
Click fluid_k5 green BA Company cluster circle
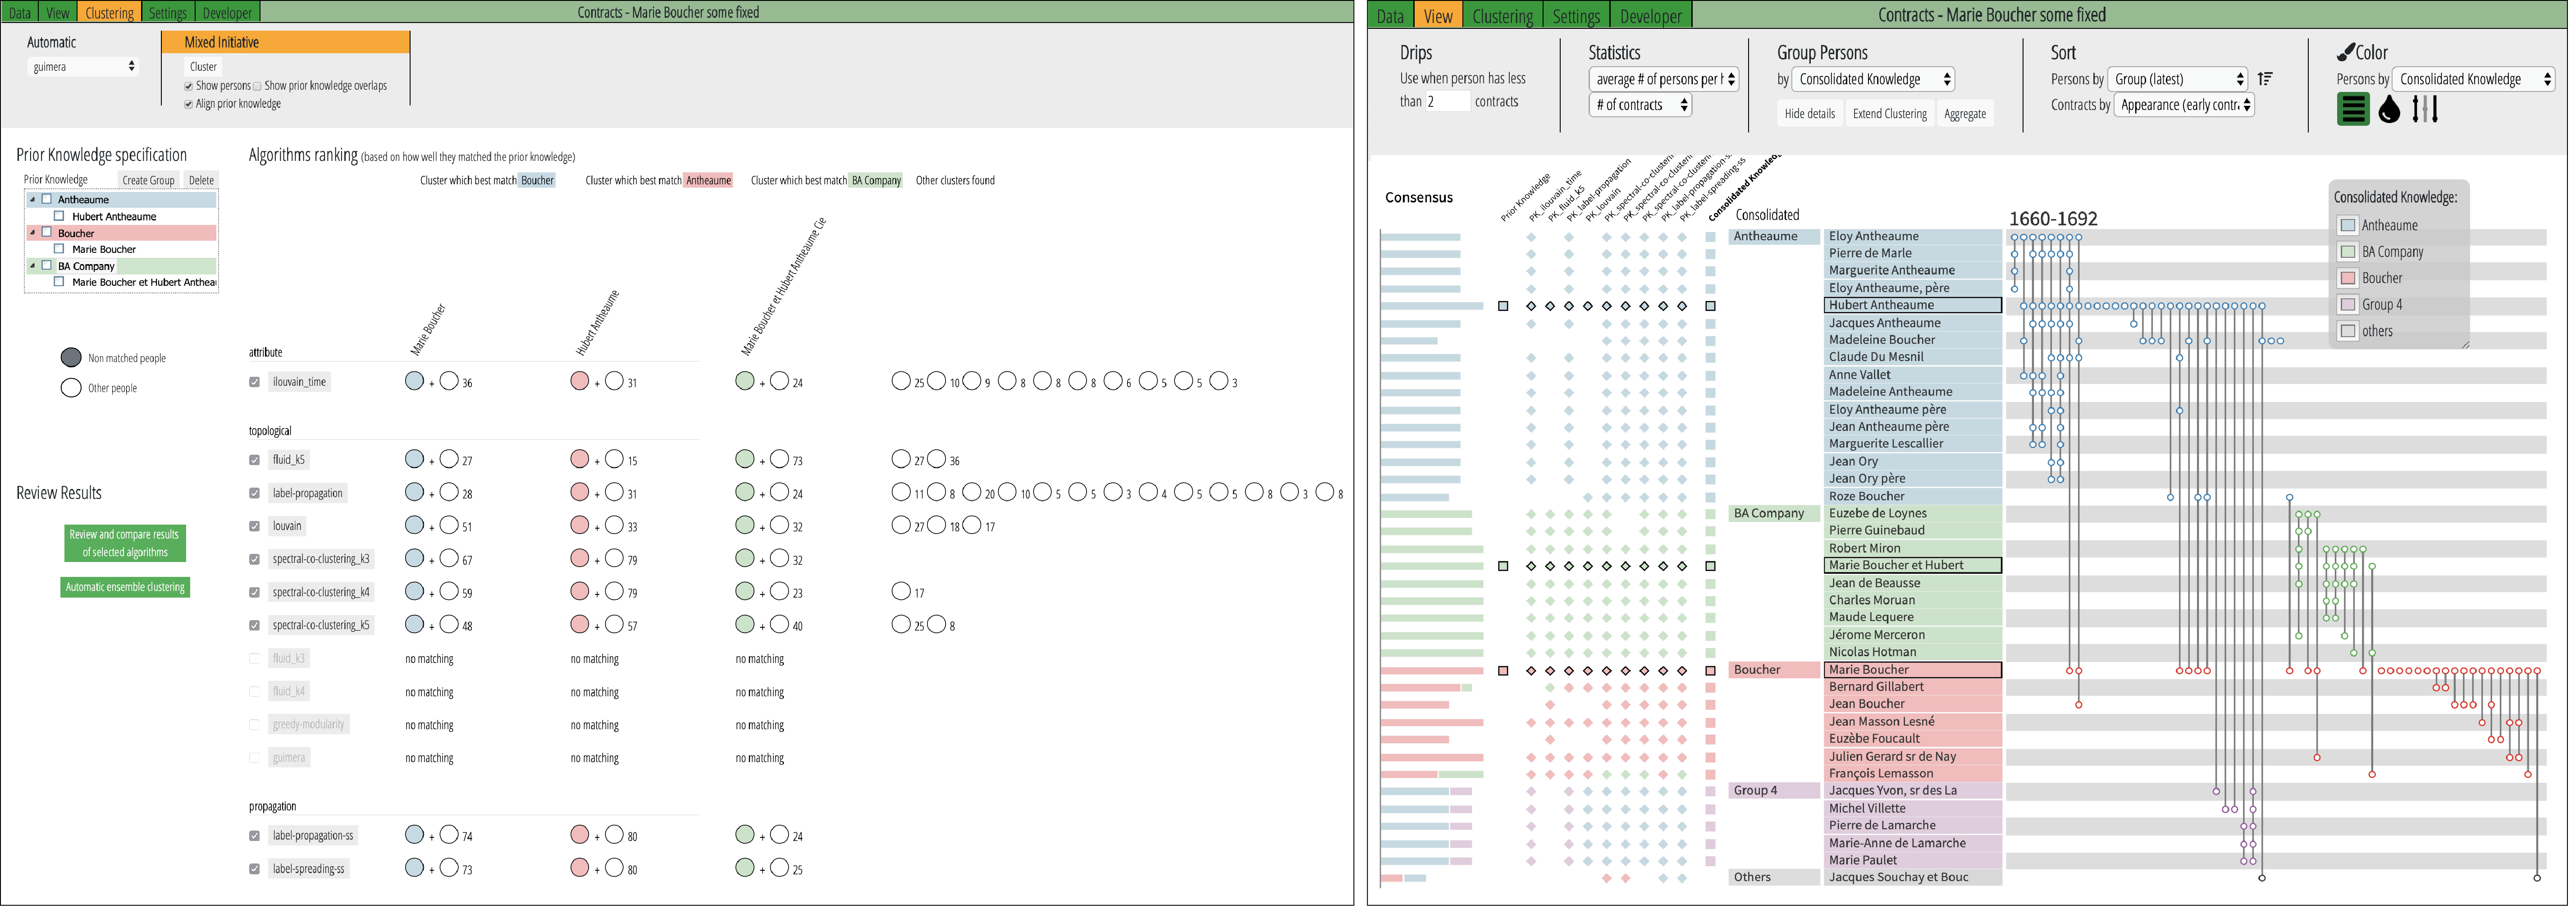click(x=744, y=459)
